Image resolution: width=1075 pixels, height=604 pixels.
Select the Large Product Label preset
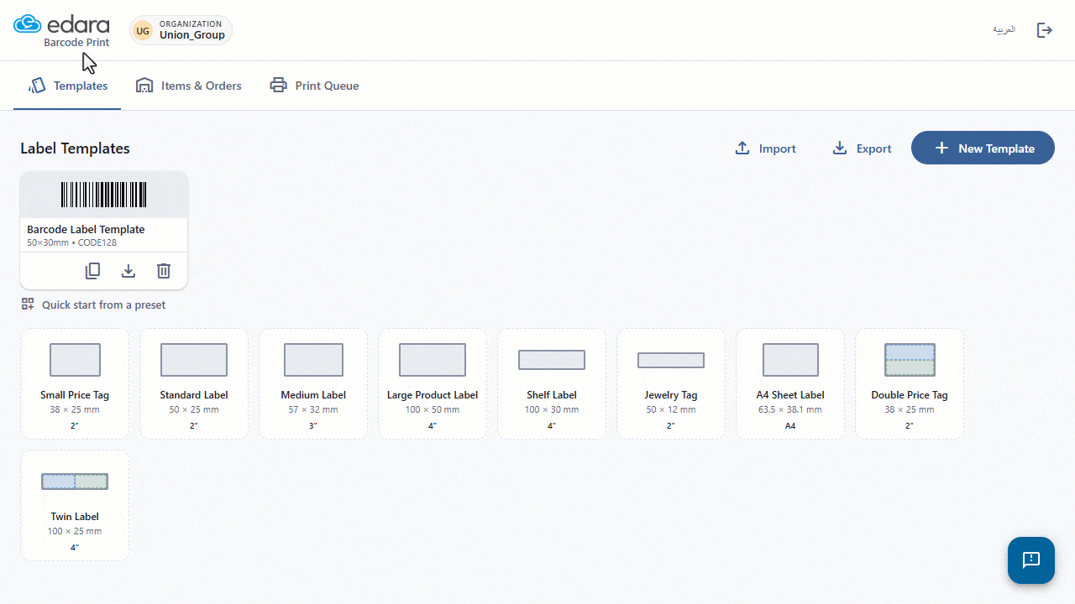[x=433, y=383]
